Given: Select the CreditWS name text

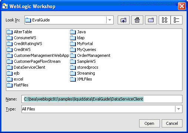Looking at the screenshot, I should (22, 50).
